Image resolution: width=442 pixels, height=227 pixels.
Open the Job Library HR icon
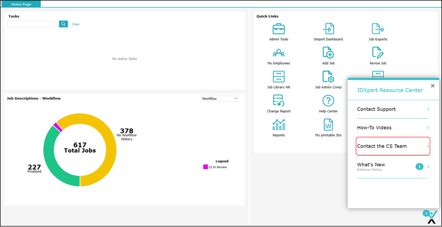coord(278,77)
